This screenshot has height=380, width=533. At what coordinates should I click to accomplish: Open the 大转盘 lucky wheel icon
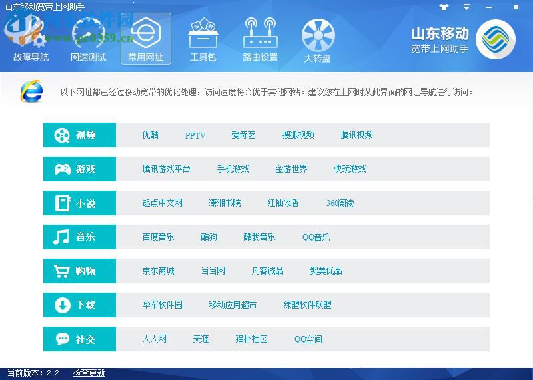[318, 40]
